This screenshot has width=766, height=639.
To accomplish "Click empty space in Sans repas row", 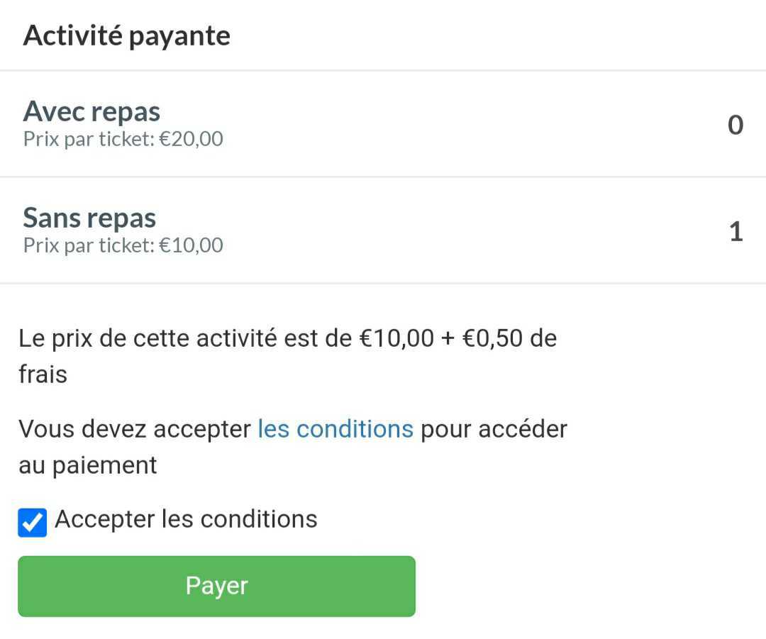I will click(461, 232).
